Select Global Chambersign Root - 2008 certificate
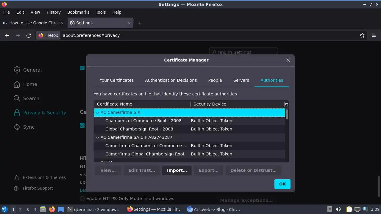This screenshot has height=214, width=381. click(190, 129)
